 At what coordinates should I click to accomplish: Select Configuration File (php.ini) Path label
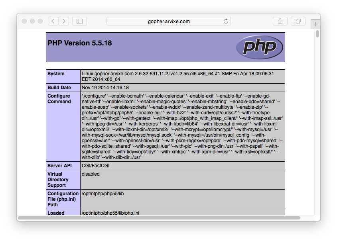(x=63, y=199)
